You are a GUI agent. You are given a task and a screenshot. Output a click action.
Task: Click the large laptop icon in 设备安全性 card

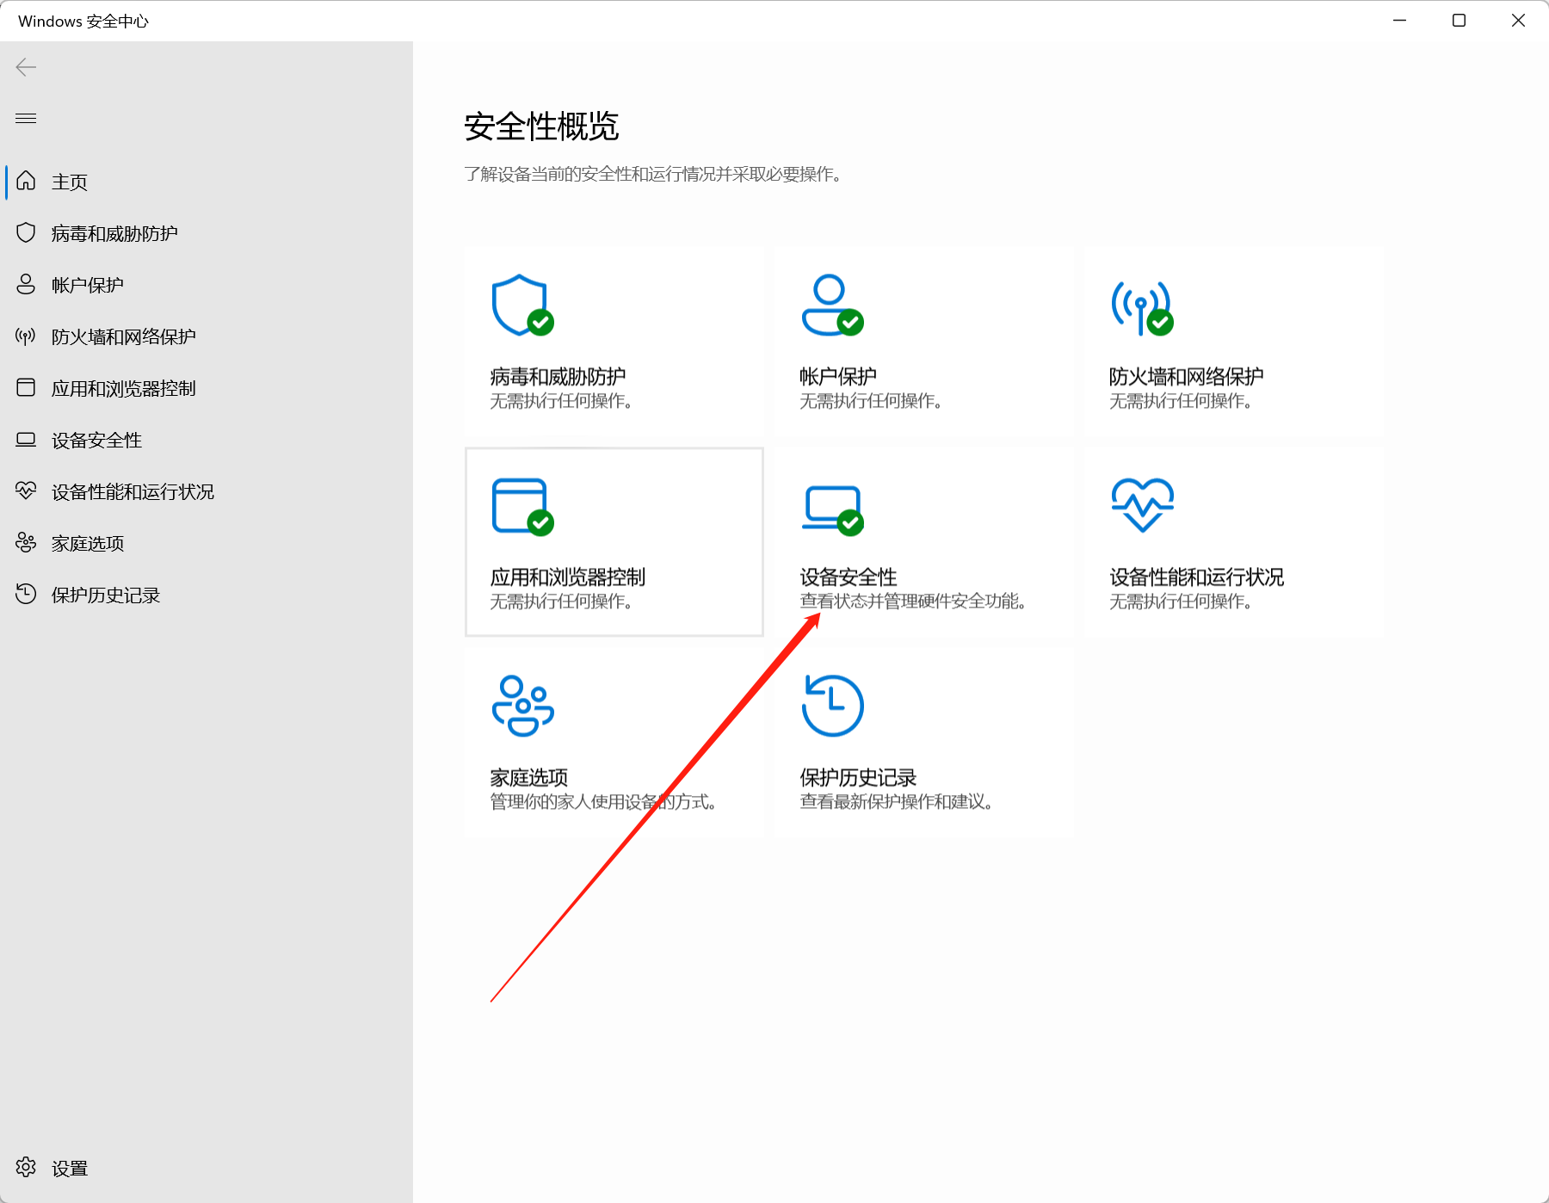tap(832, 509)
